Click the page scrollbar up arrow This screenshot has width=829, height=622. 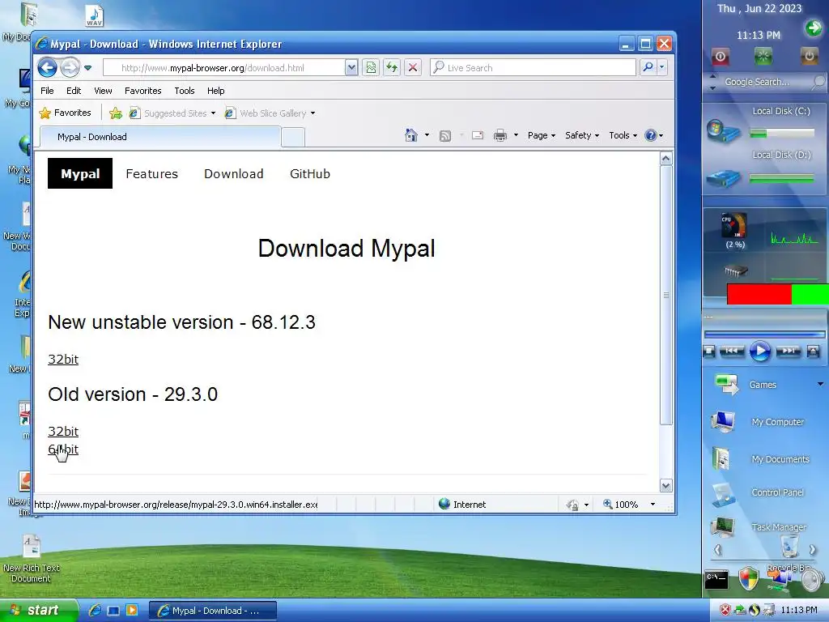pos(665,158)
